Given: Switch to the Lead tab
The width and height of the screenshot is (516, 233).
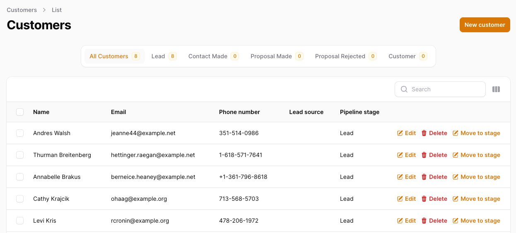Looking at the screenshot, I should tap(164, 56).
